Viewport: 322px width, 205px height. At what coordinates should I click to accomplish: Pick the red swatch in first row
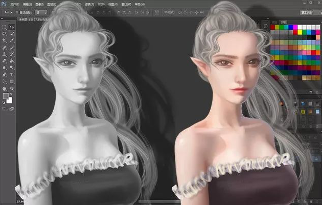272,27
